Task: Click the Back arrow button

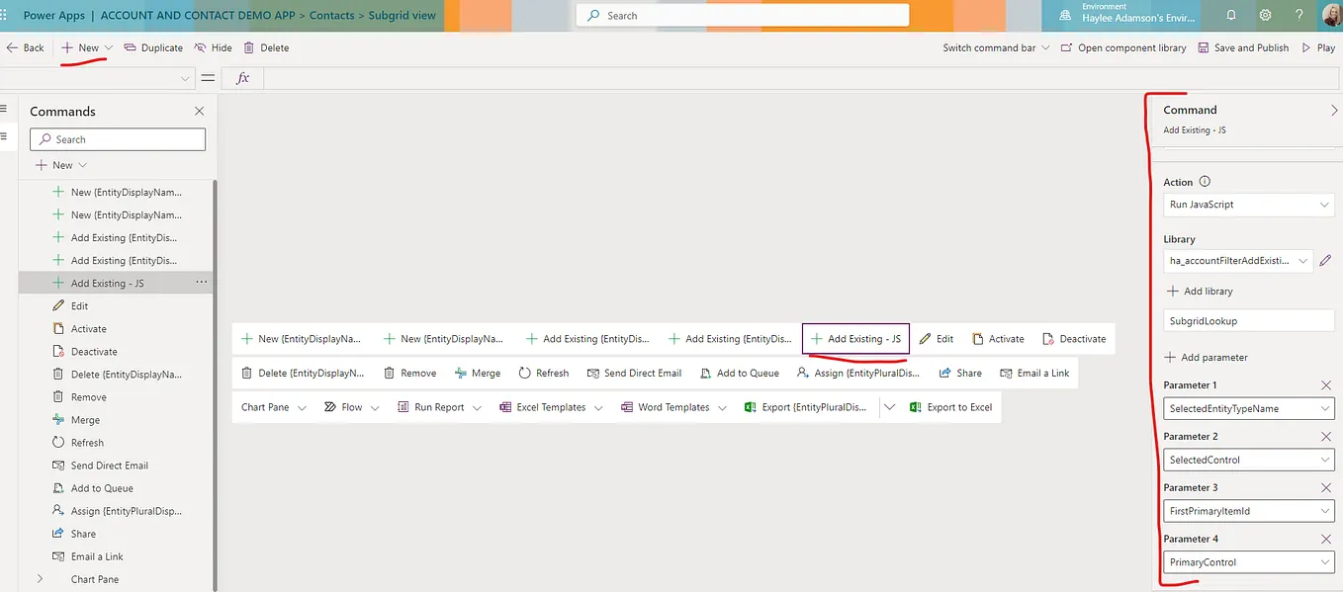Action: (26, 47)
